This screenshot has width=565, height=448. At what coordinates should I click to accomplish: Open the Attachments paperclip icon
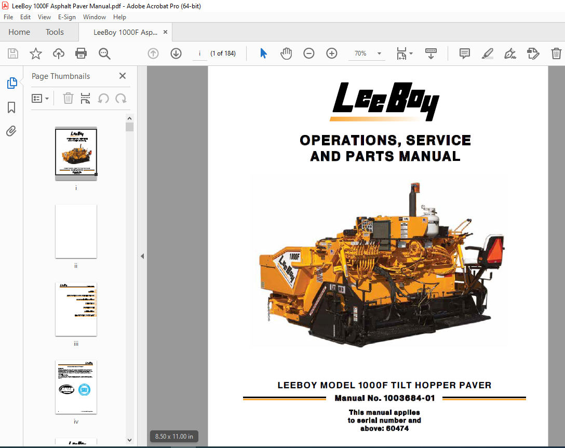point(11,131)
